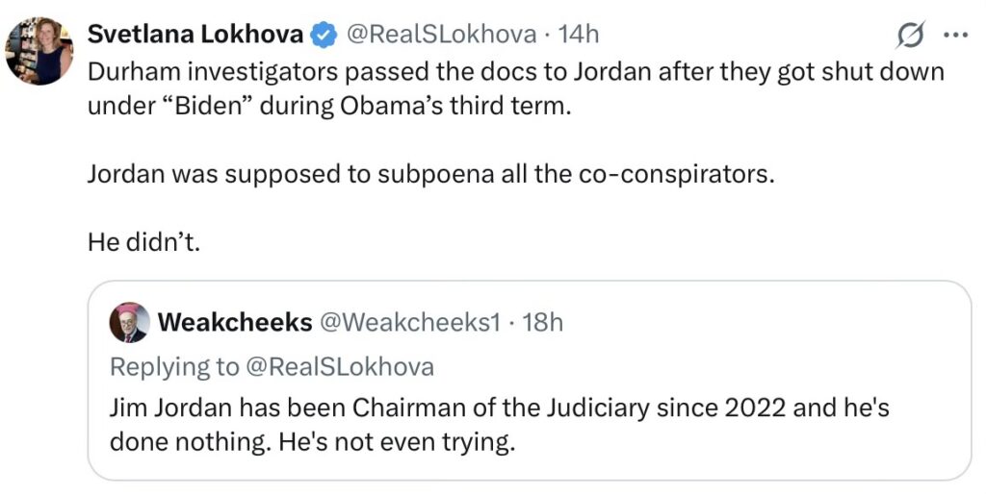Click the "He didn't." line
The image size is (986, 494).
(x=143, y=243)
